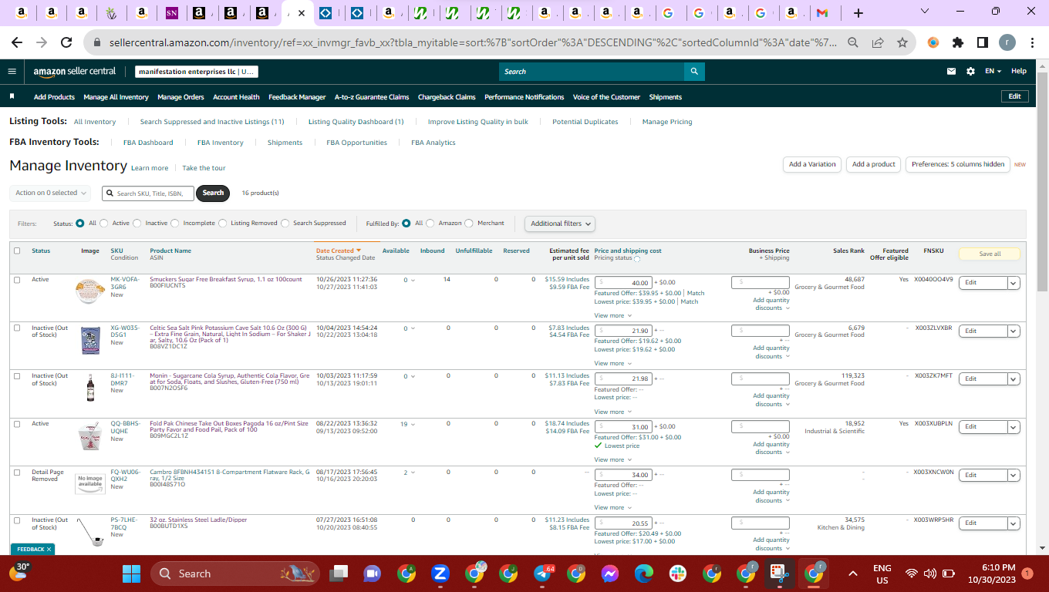
Task: Expand View more under the 31.00 price
Action: (x=612, y=459)
